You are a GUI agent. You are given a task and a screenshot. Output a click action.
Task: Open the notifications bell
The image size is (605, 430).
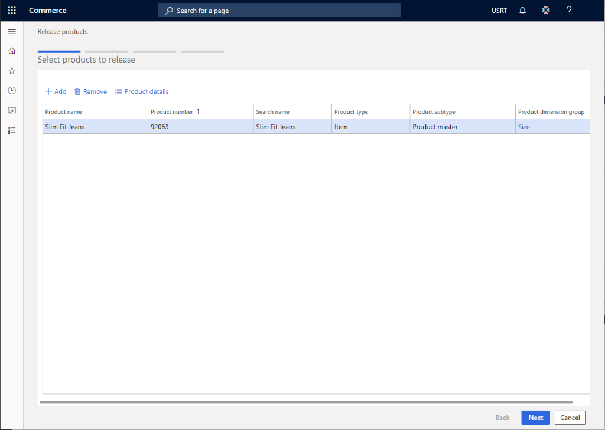522,10
